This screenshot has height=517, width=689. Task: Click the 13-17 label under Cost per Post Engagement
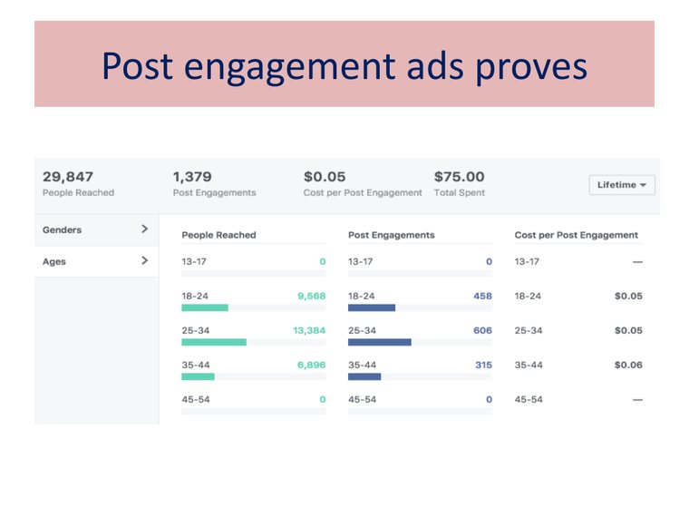(527, 261)
